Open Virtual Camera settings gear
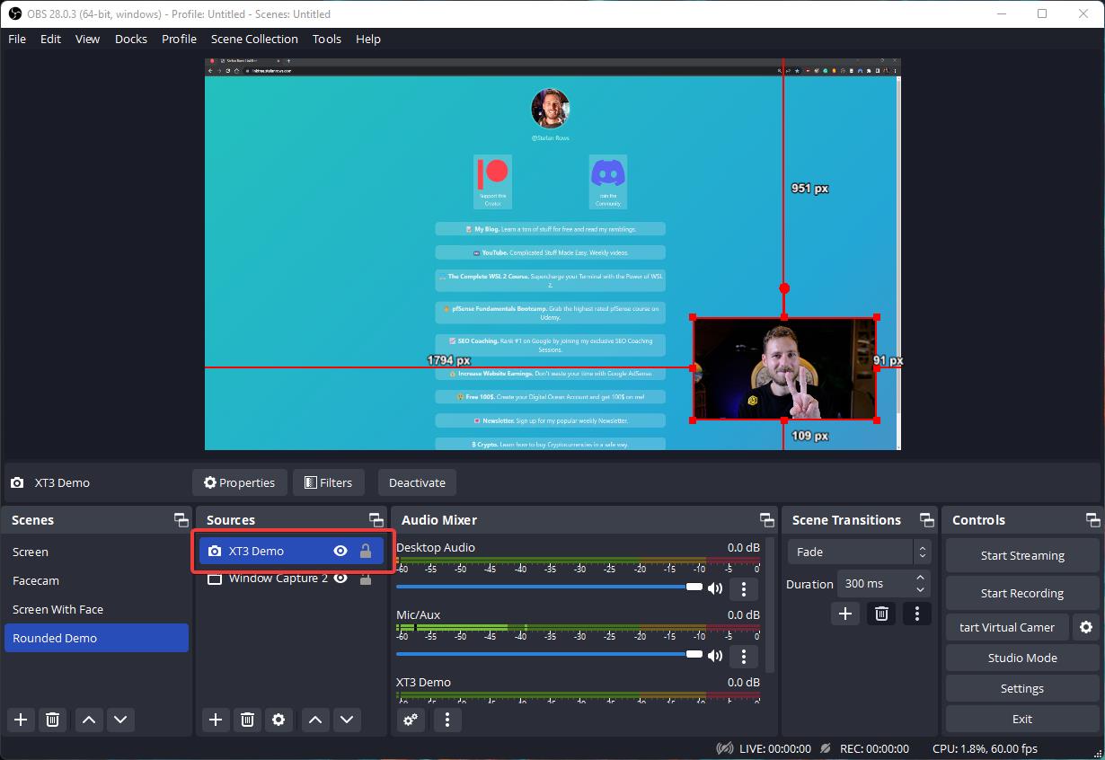Viewport: 1105px width, 760px height. click(x=1087, y=627)
